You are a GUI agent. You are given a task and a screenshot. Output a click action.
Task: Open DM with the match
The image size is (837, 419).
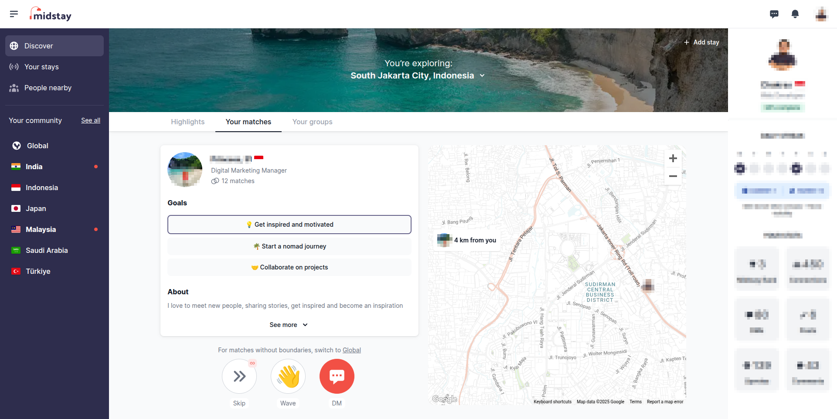click(x=337, y=376)
